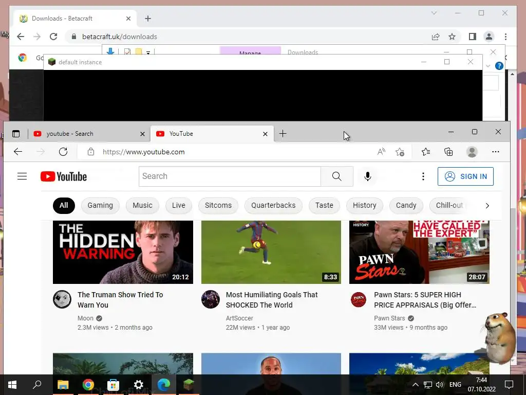Add this page to Edge favorites
This screenshot has width=526, height=395.
tap(400, 152)
